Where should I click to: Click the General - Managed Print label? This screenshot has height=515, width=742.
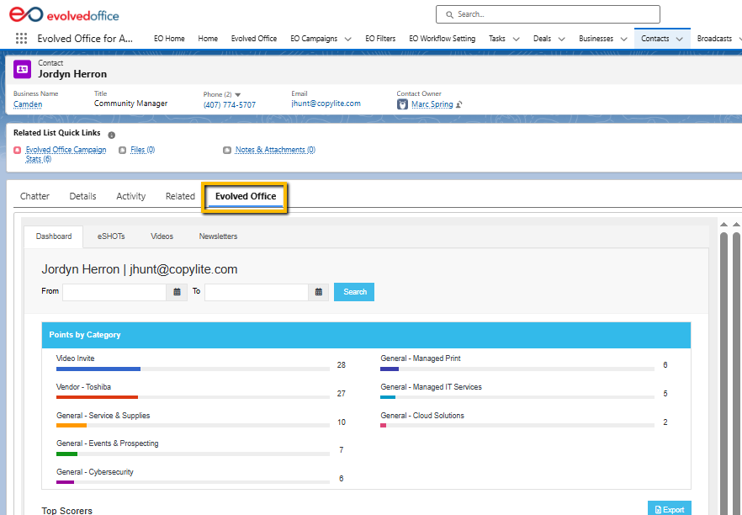click(421, 358)
